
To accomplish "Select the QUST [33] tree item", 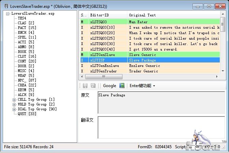I will pos(27,114).
